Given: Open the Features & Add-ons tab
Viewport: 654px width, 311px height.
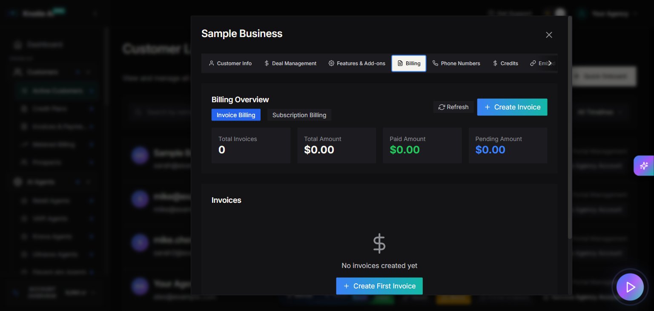Looking at the screenshot, I should [x=357, y=63].
